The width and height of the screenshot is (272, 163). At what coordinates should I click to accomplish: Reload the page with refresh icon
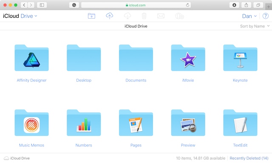187,5
